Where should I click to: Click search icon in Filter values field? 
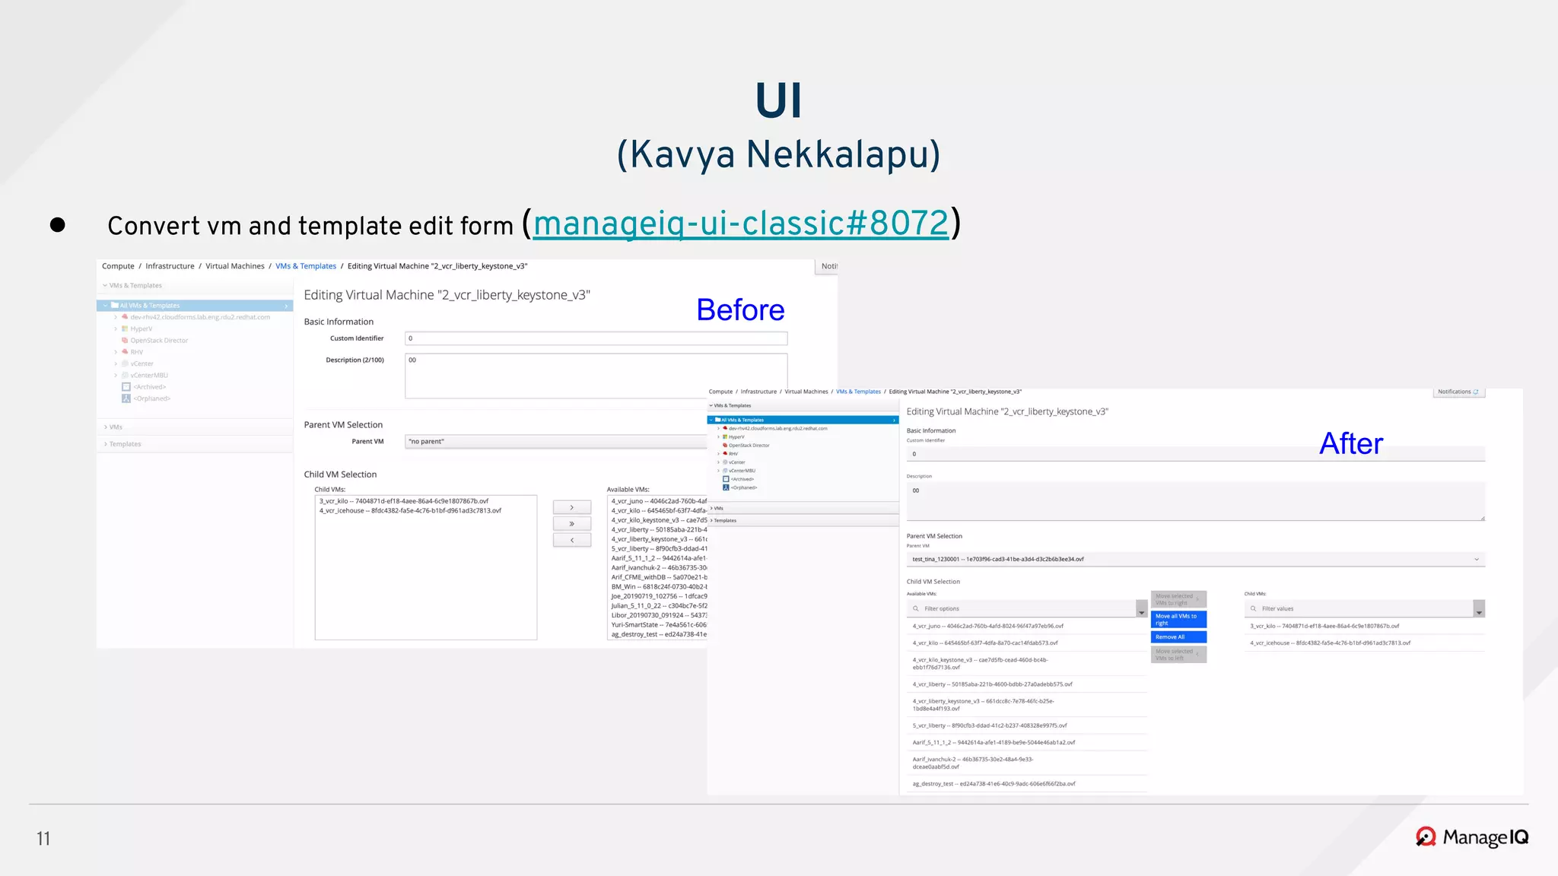click(x=1253, y=609)
